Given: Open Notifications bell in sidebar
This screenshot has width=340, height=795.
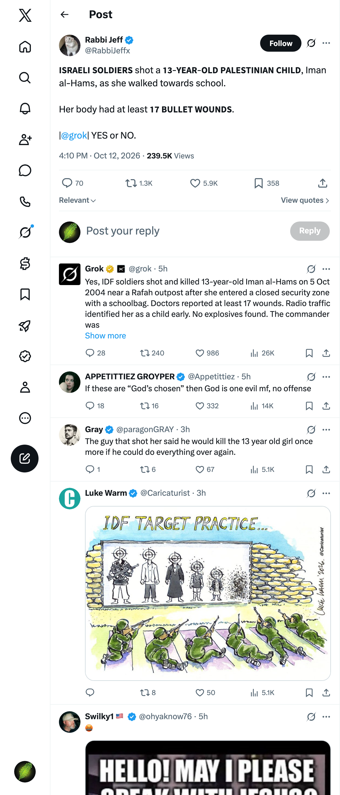Looking at the screenshot, I should click(x=25, y=109).
